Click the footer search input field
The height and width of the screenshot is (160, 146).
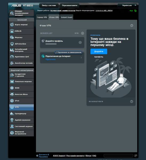point(119,155)
